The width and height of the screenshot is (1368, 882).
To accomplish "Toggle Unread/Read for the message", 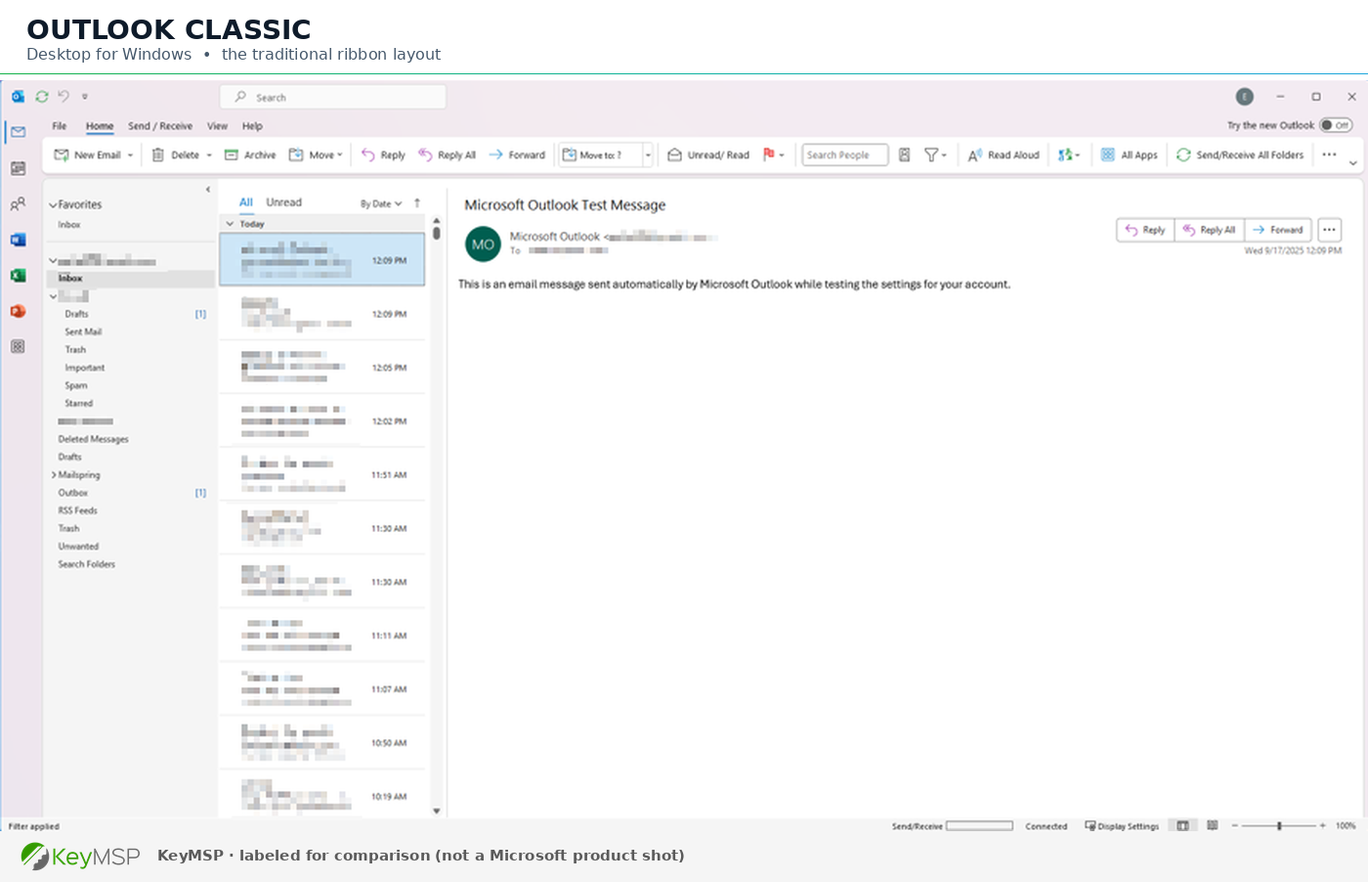I will pos(708,154).
